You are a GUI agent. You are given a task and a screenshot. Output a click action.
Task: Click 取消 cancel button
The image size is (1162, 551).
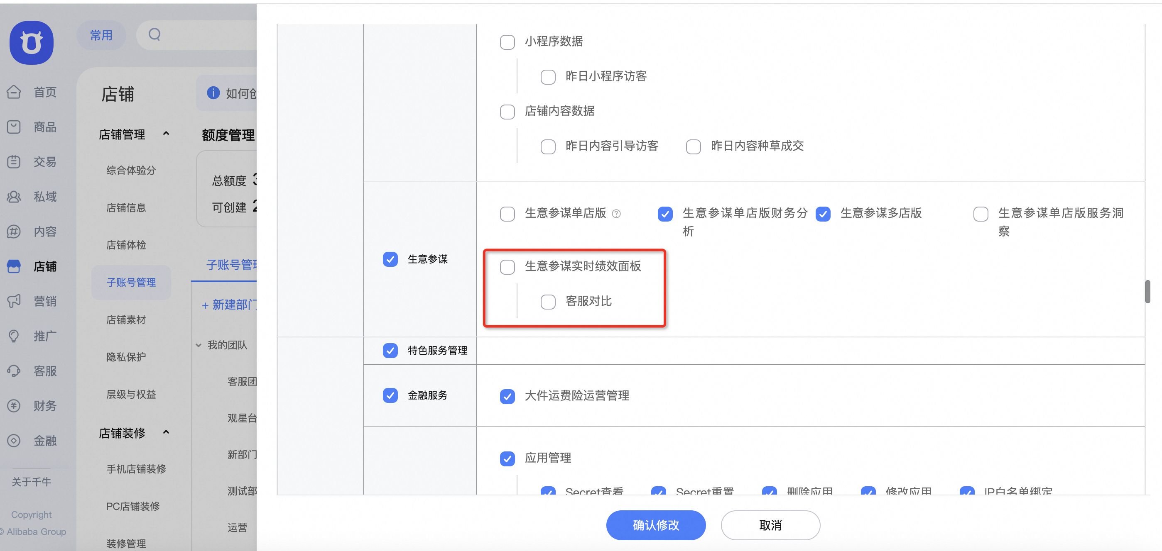tap(770, 525)
